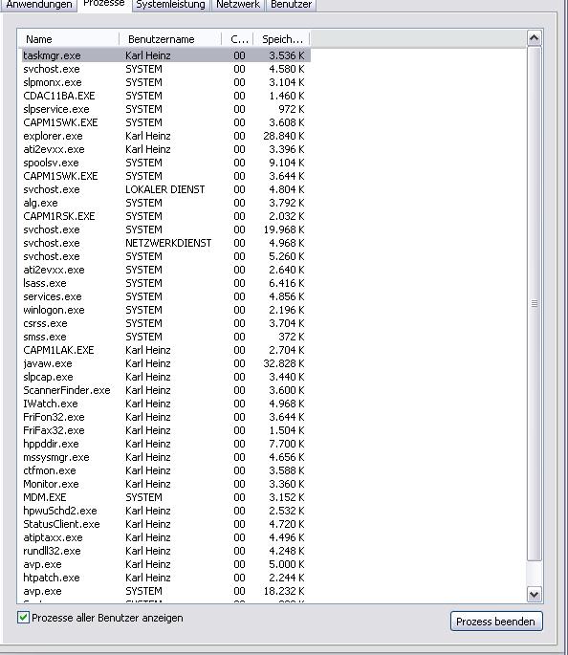Click the scrollbar down arrow
This screenshot has height=655, width=568.
coord(534,594)
